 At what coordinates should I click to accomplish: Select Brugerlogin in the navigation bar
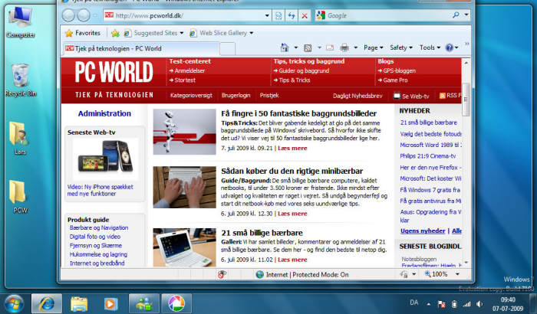[x=236, y=96]
